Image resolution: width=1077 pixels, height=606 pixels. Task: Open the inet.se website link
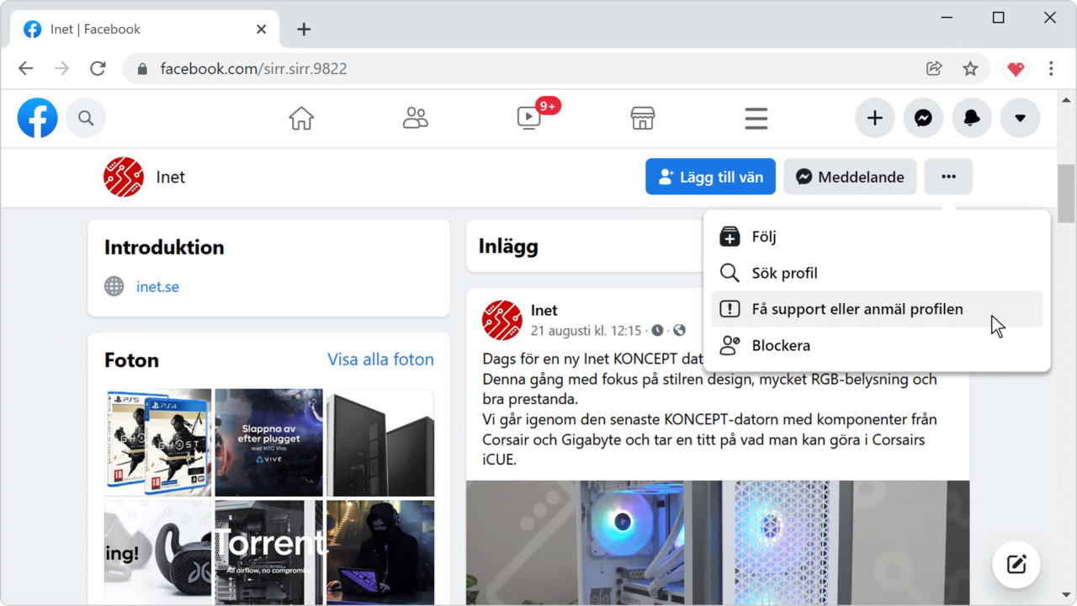point(157,287)
